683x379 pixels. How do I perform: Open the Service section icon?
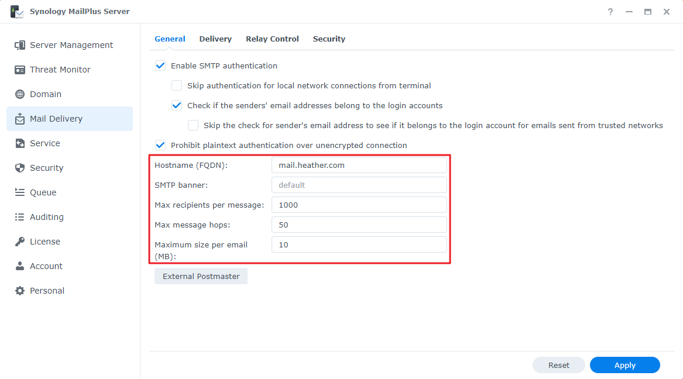20,143
